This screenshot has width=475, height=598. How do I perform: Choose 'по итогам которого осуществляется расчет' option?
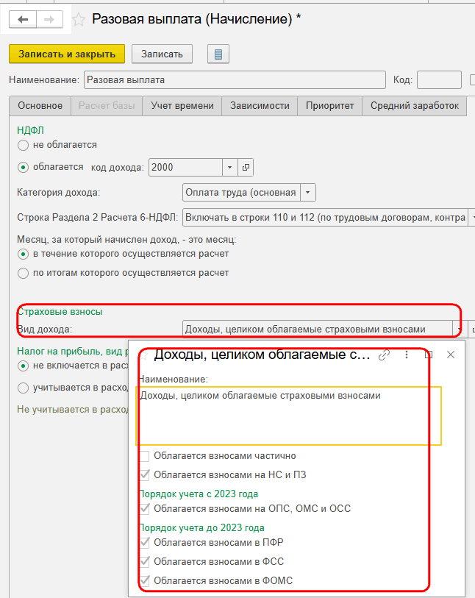tap(23, 273)
